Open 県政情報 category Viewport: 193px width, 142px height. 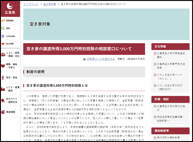(11, 112)
